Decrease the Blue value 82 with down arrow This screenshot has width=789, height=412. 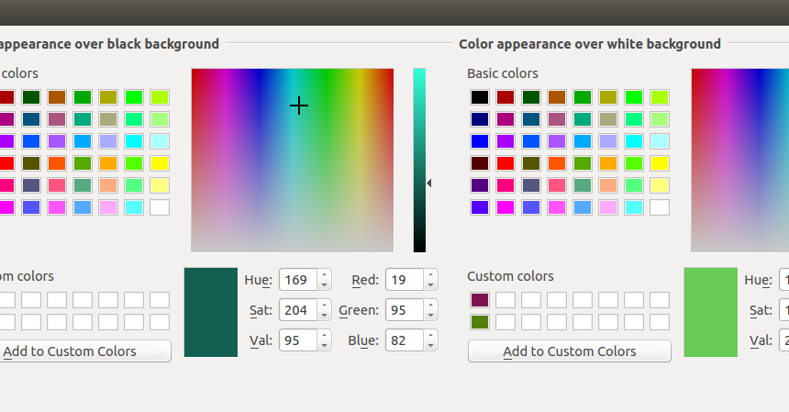[x=430, y=346]
